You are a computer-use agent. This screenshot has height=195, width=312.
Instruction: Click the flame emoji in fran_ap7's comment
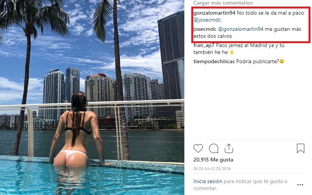click(x=232, y=52)
